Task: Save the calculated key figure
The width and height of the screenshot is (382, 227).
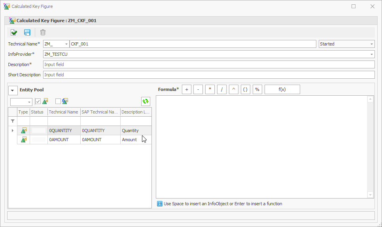Action: (x=27, y=33)
